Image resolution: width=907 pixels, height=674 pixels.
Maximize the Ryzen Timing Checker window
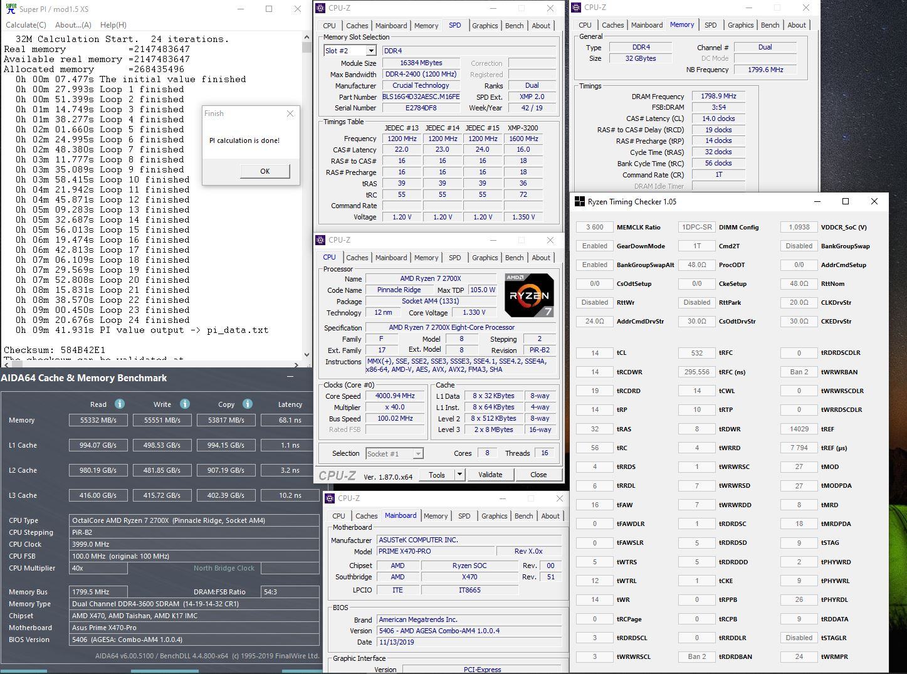pyautogui.click(x=845, y=201)
